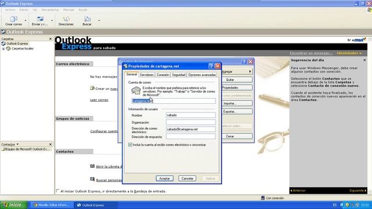Click Siguiente tip navigation
This screenshot has width=372, height=209.
pyautogui.click(x=358, y=190)
